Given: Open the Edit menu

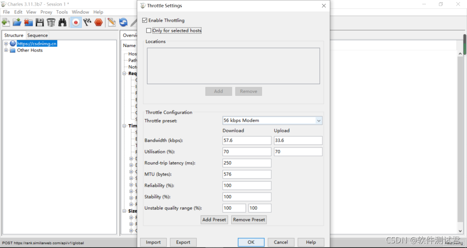Looking at the screenshot, I should click(x=18, y=12).
